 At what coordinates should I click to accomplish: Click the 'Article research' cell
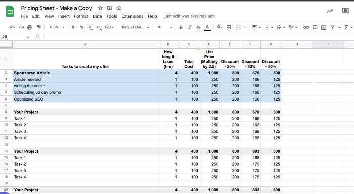85,79
